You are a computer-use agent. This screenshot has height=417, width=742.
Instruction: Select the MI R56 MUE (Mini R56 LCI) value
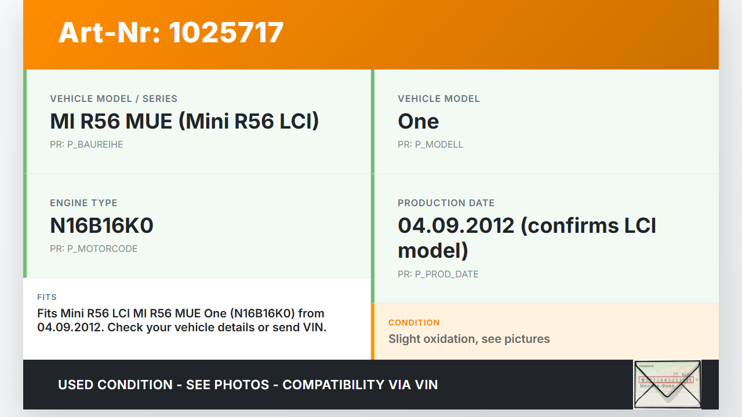[184, 121]
